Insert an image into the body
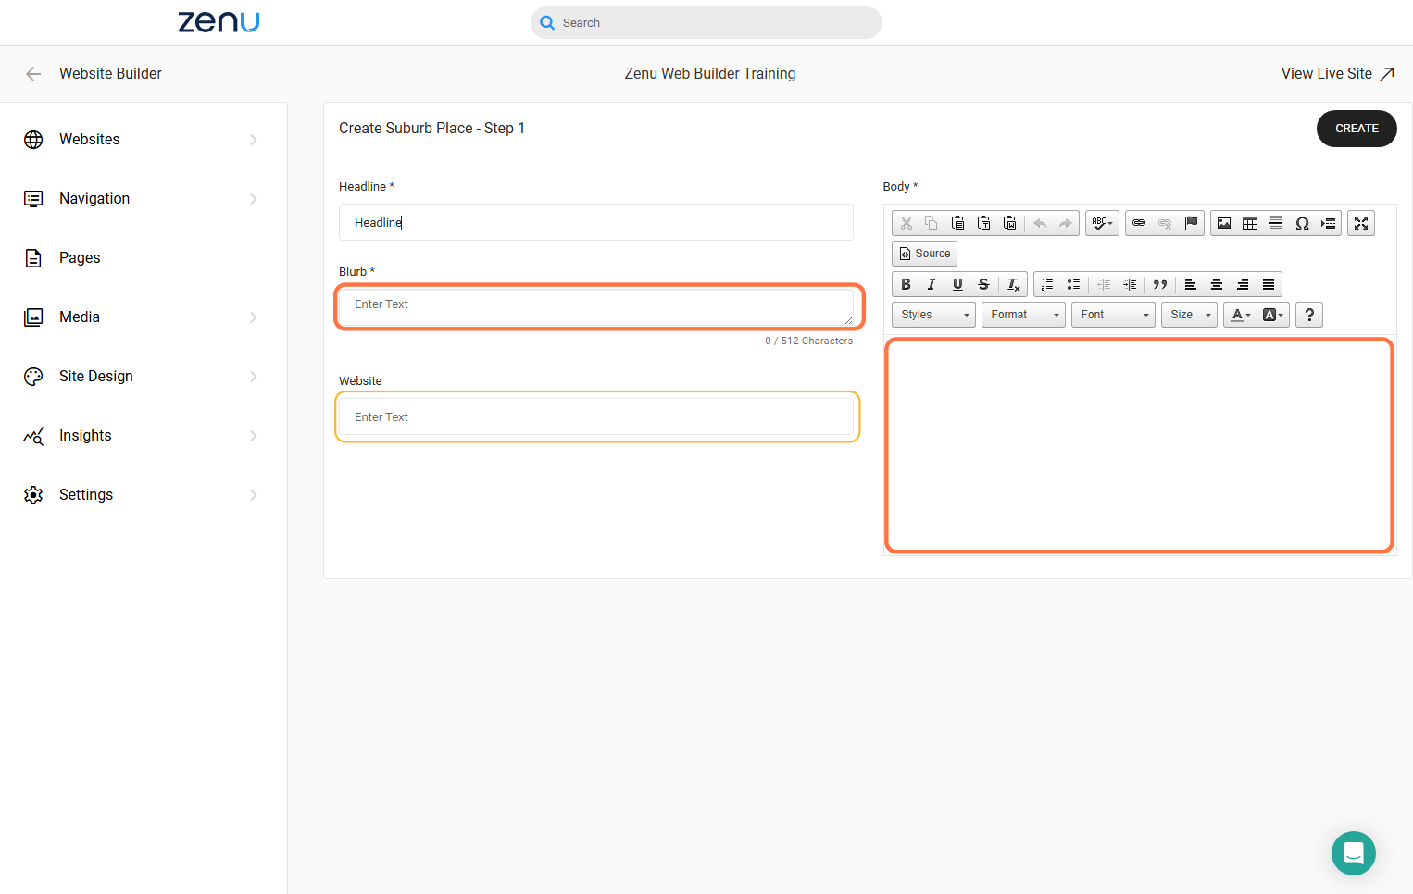The image size is (1413, 894). tap(1224, 223)
